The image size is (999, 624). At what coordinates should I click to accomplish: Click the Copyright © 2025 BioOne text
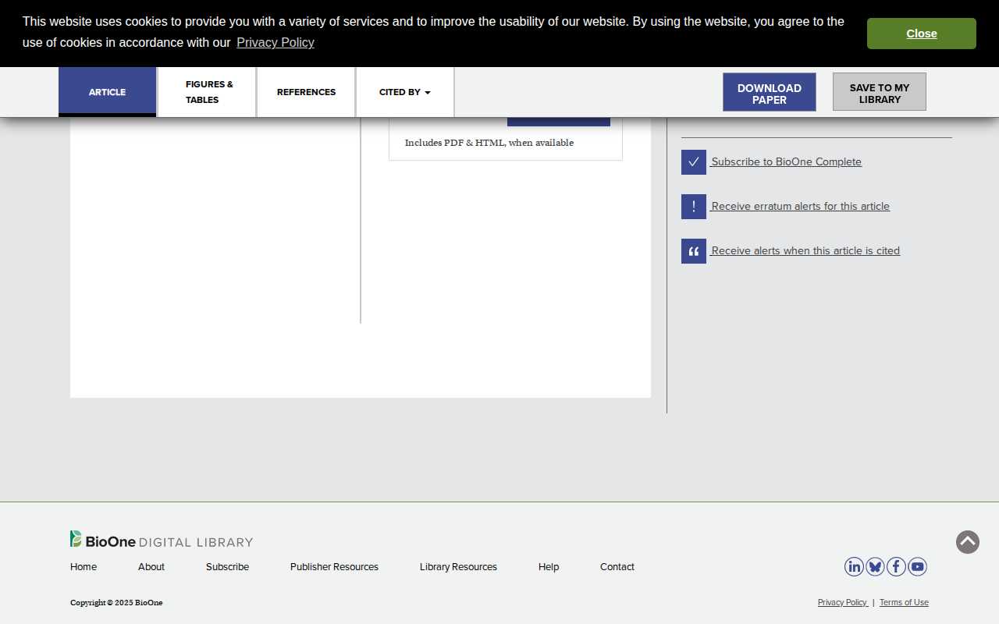click(116, 603)
